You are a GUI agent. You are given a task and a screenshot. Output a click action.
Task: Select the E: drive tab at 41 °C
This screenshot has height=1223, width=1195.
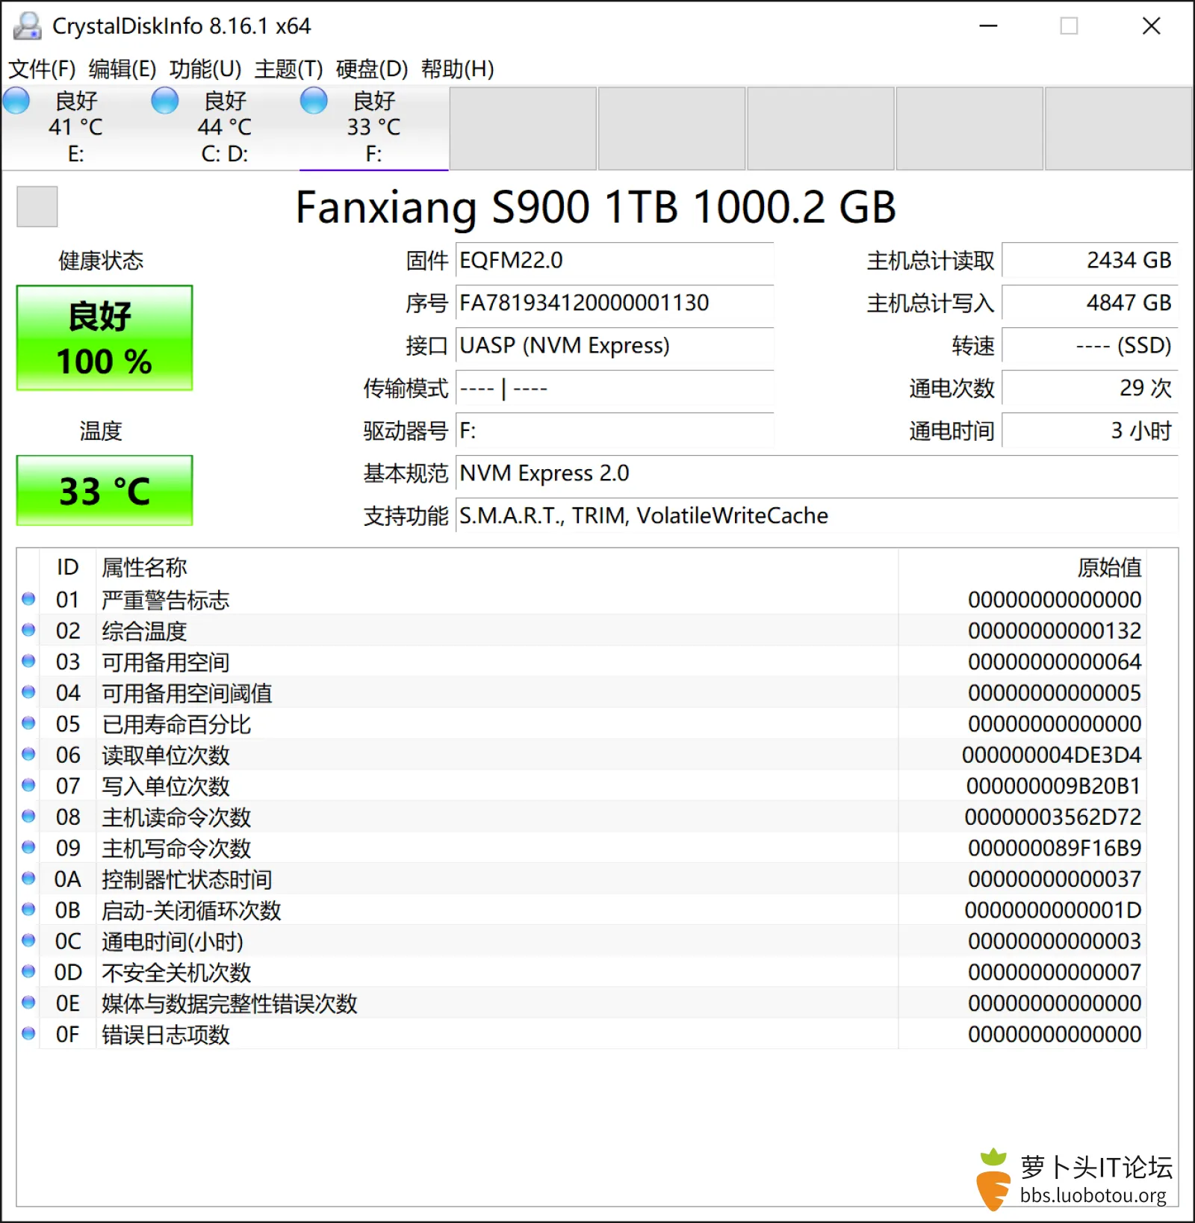click(x=75, y=128)
